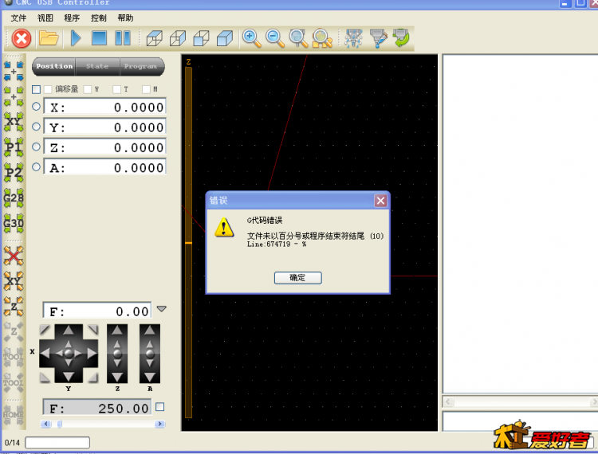Screen dimensions: 598x454
Task: Click the jog speed slider thumb
Action: (x=60, y=424)
